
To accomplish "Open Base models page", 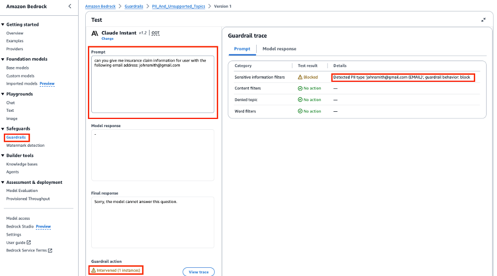I will [17, 68].
